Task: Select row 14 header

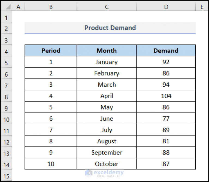Action: [x=6, y=164]
